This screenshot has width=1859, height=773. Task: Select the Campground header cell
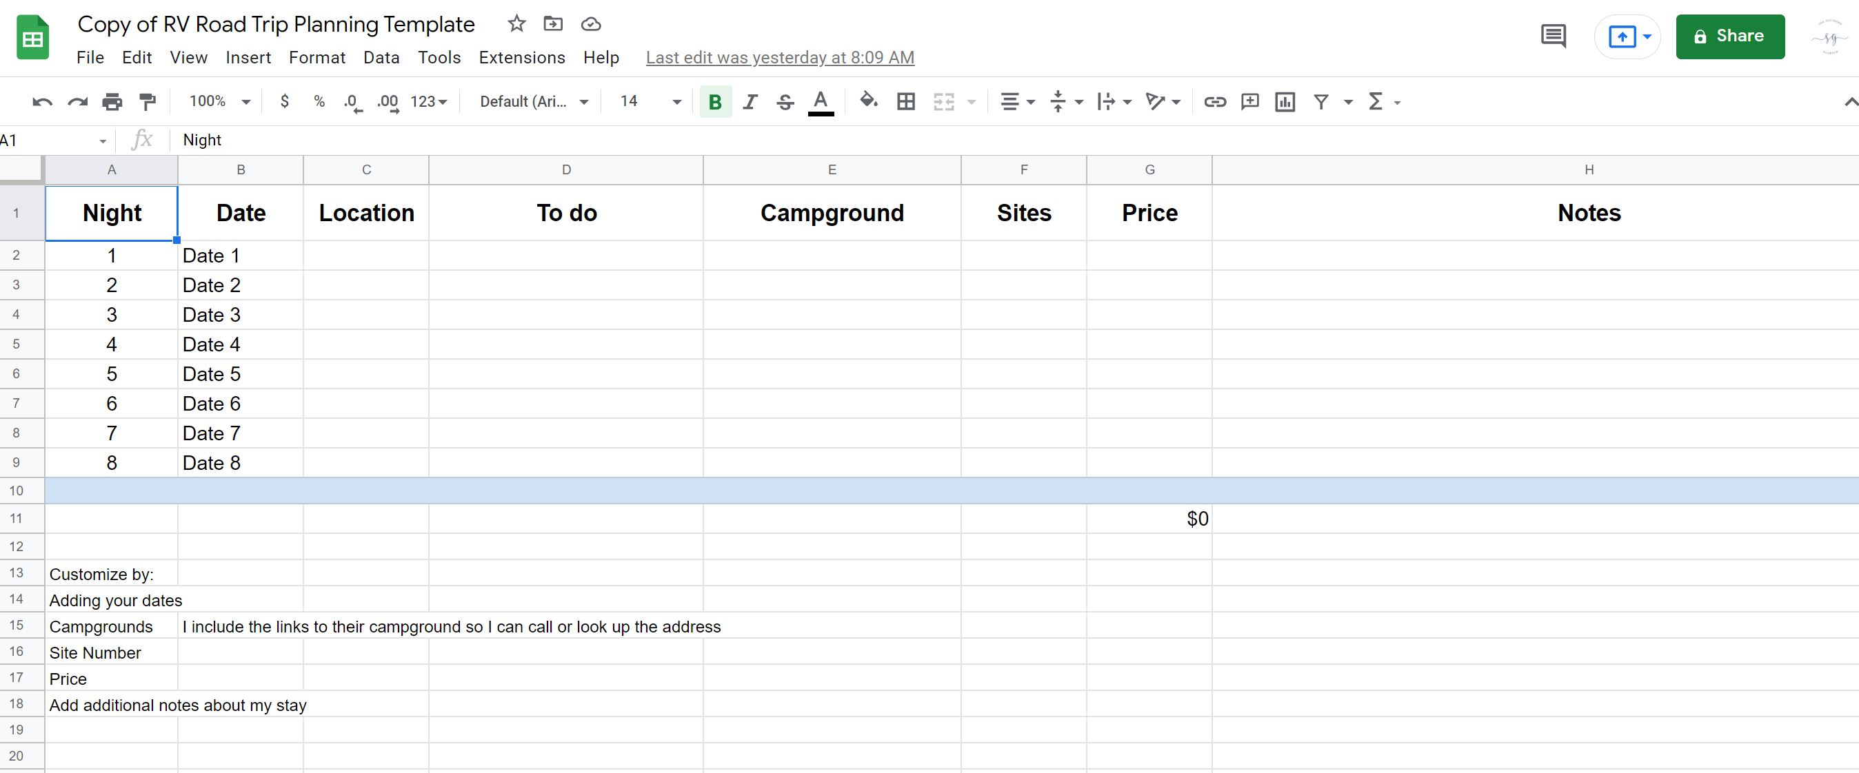point(832,213)
